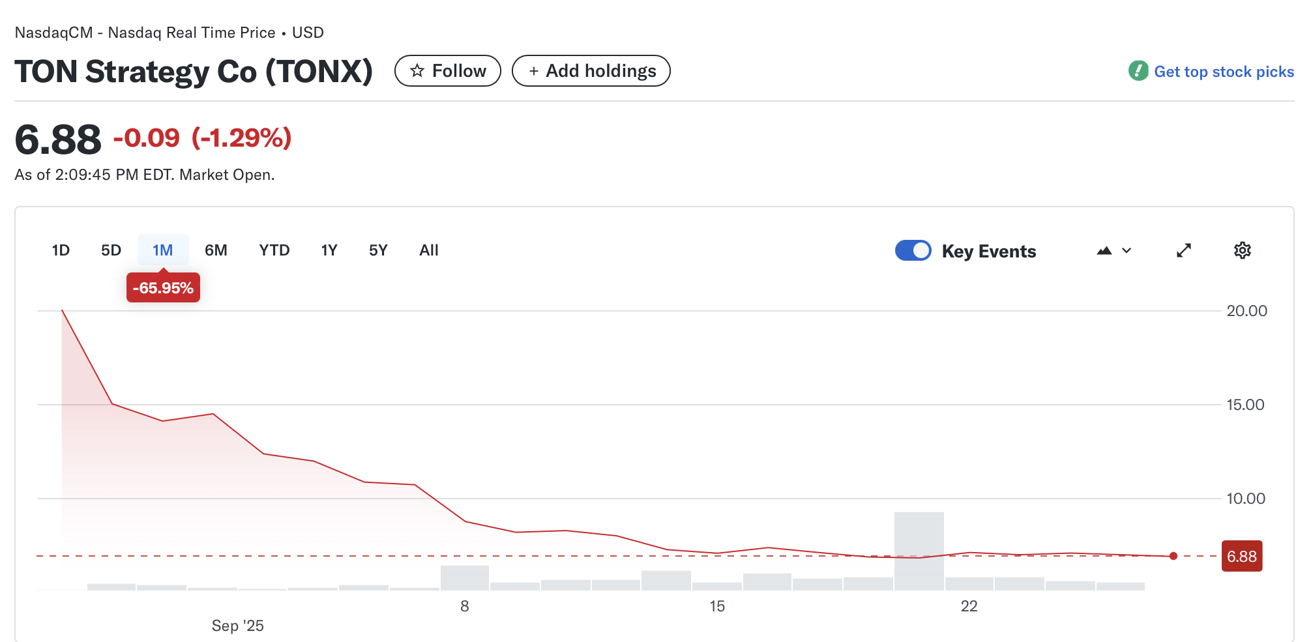Click the current price endpoint dot
This screenshot has height=642, width=1298.
(x=1173, y=556)
